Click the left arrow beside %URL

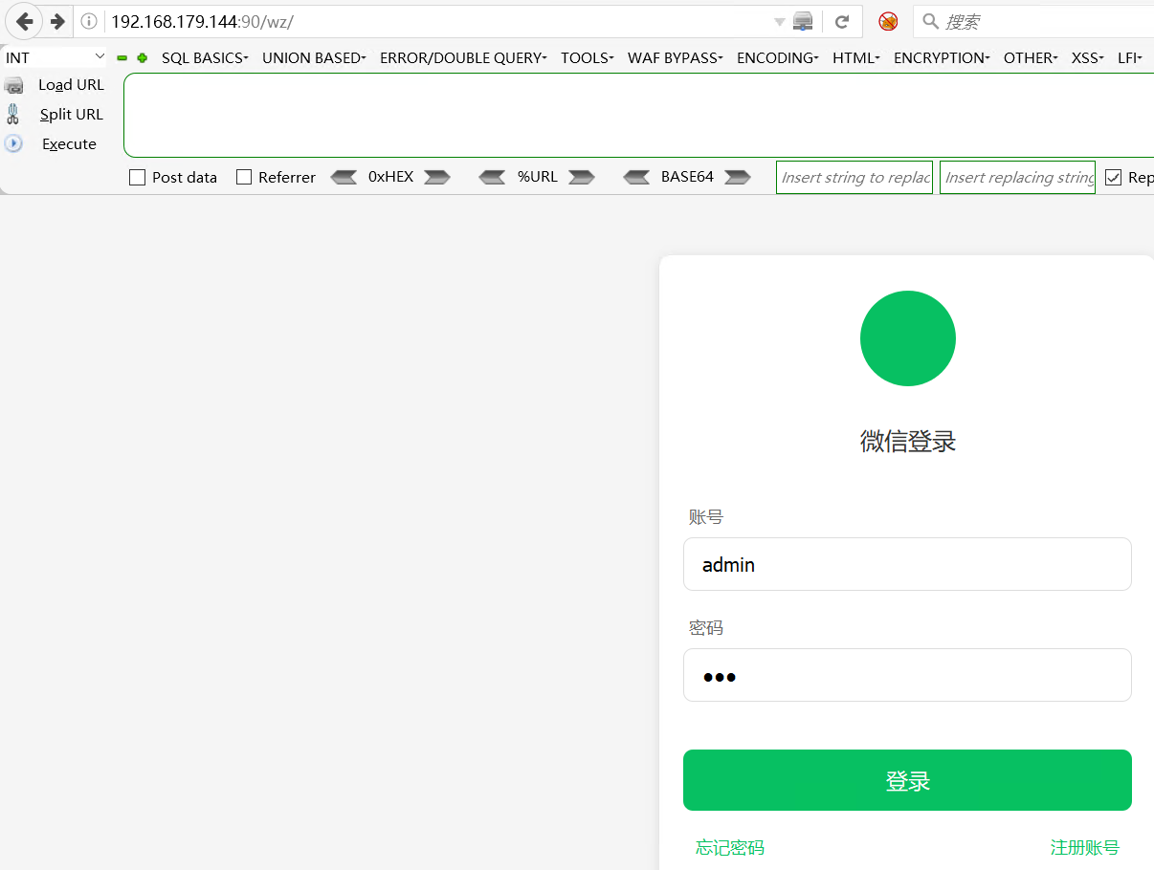tap(492, 177)
